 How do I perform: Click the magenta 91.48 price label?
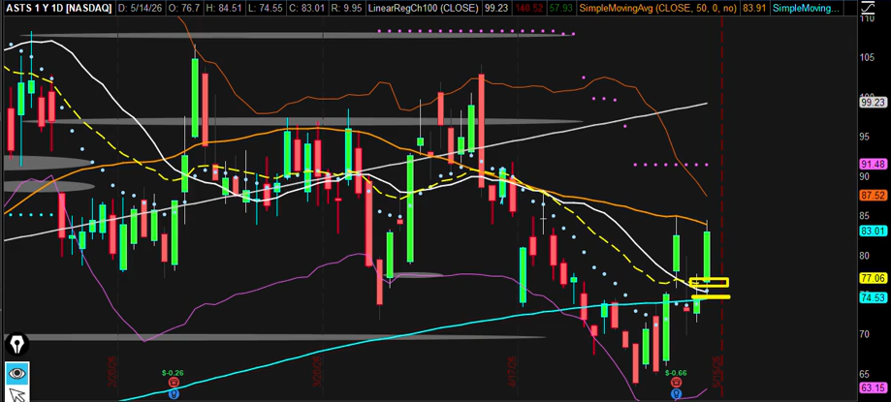tap(873, 164)
